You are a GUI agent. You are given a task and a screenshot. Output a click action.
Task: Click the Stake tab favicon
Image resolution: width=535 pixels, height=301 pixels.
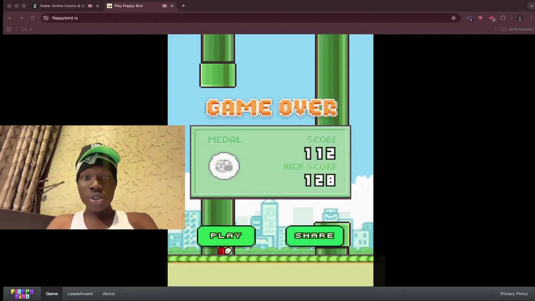35,6
